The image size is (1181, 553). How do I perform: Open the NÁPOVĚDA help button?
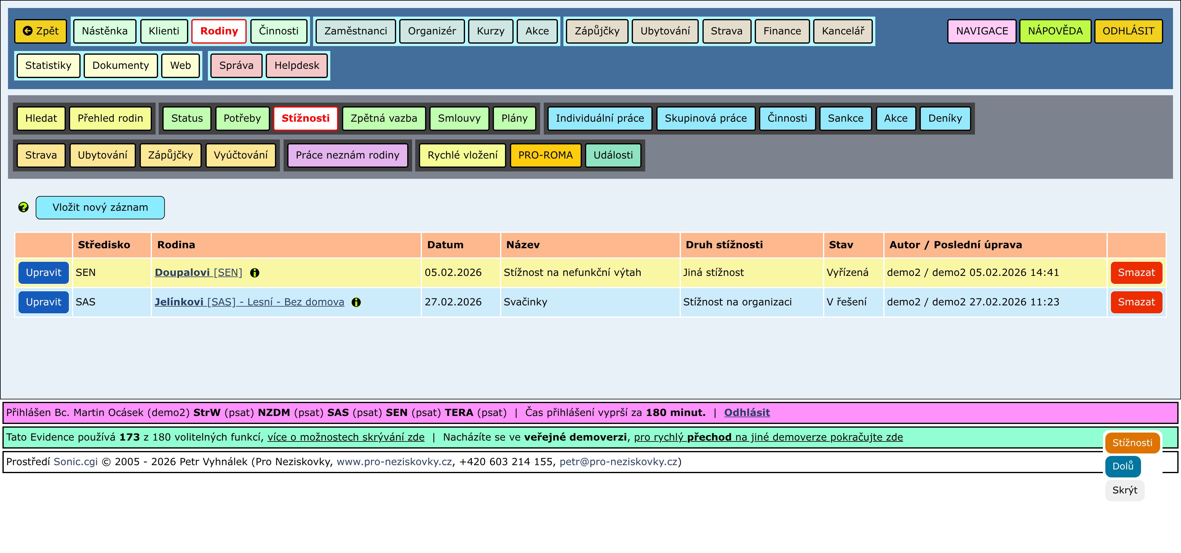click(1055, 31)
